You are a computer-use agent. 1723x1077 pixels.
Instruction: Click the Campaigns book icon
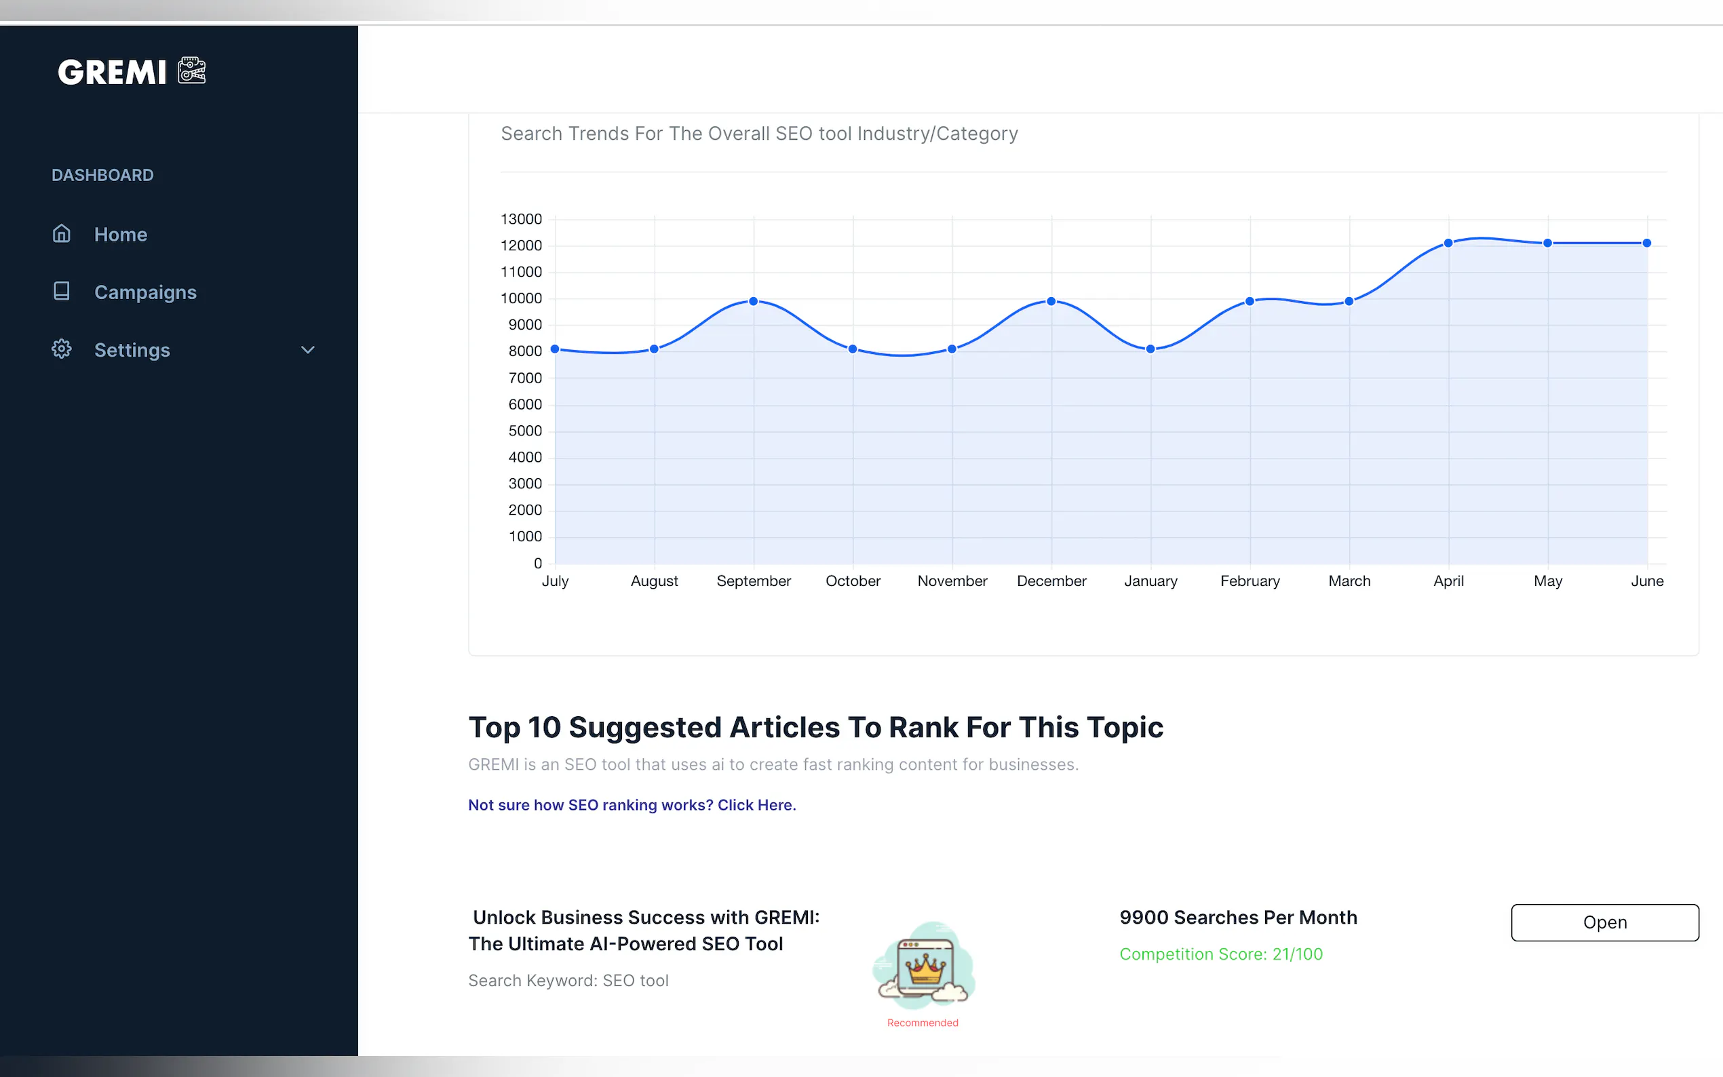point(61,292)
